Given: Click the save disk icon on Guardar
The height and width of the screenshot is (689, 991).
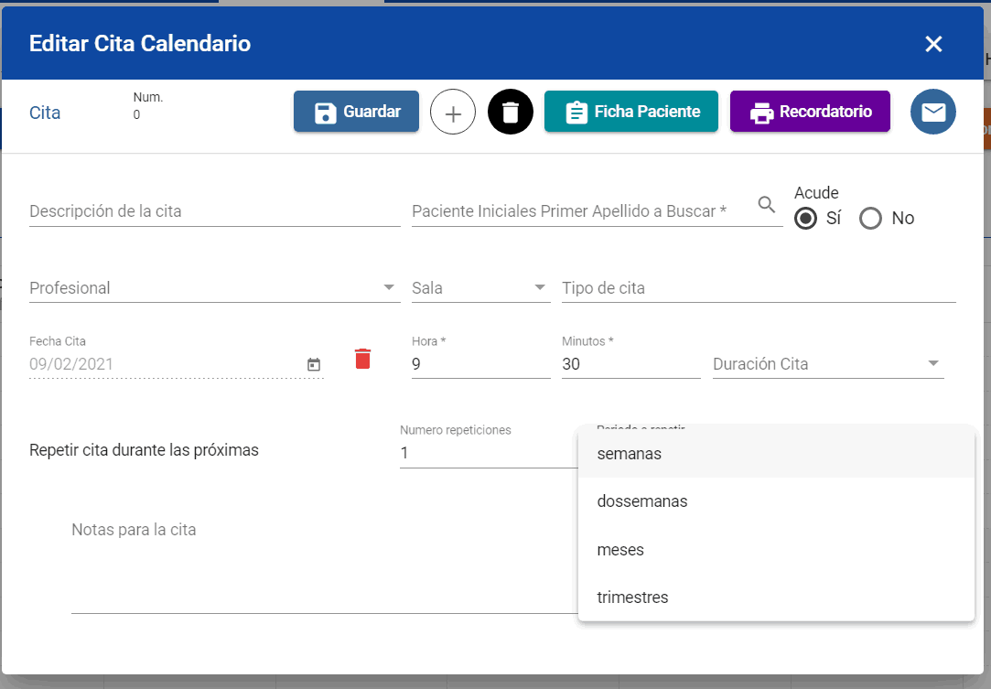Looking at the screenshot, I should tap(326, 111).
